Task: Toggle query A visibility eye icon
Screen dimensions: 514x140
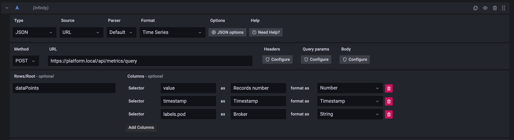Action: tap(485, 8)
